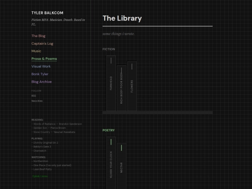
Task: Click The Library page heading
Action: click(122, 18)
